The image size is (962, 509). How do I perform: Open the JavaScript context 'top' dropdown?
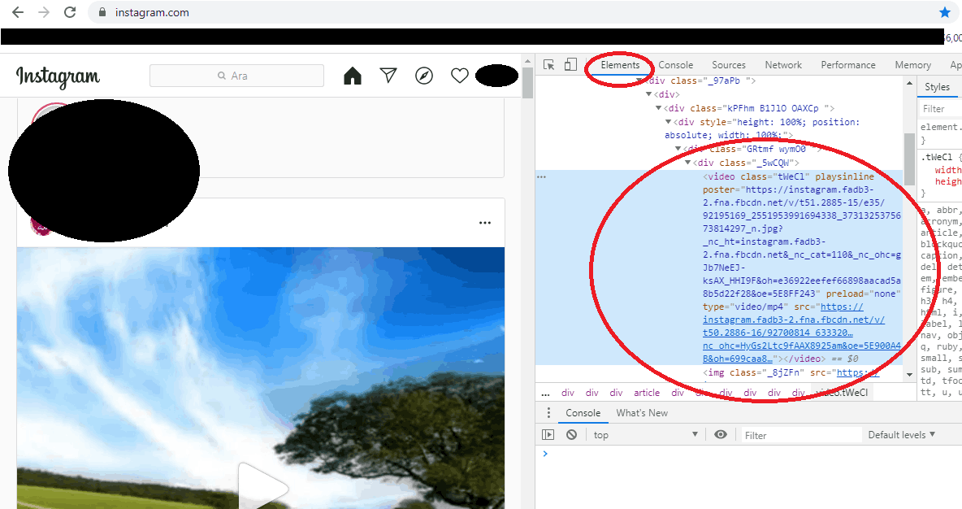[x=645, y=435]
